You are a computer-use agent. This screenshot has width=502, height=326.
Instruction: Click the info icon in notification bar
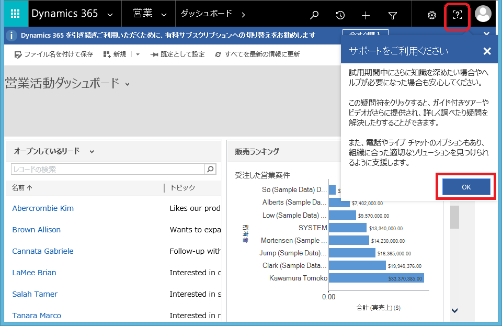coord(11,35)
